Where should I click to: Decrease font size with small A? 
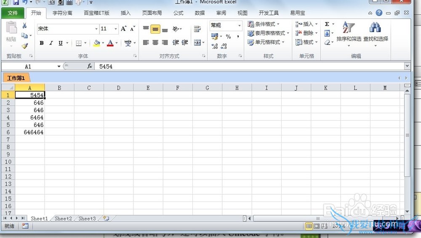point(133,29)
